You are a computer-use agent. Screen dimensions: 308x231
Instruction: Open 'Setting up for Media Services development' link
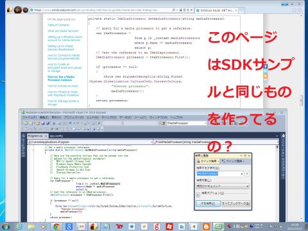pyautogui.click(x=61, y=47)
